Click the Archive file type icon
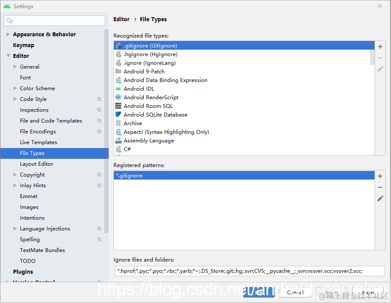The width and height of the screenshot is (391, 303). 118,123
